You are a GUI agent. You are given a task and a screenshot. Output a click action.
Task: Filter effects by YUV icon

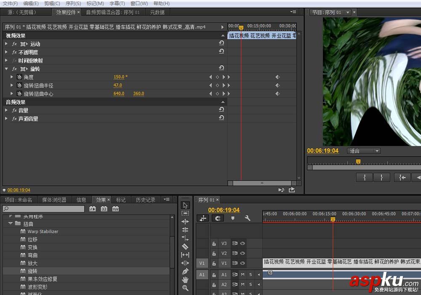point(115,209)
